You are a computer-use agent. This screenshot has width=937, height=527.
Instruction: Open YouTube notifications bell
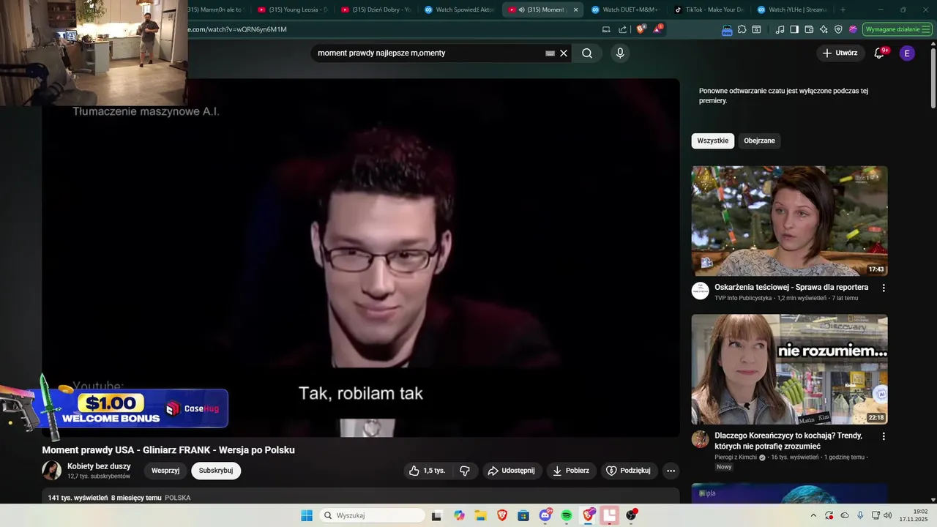(880, 53)
